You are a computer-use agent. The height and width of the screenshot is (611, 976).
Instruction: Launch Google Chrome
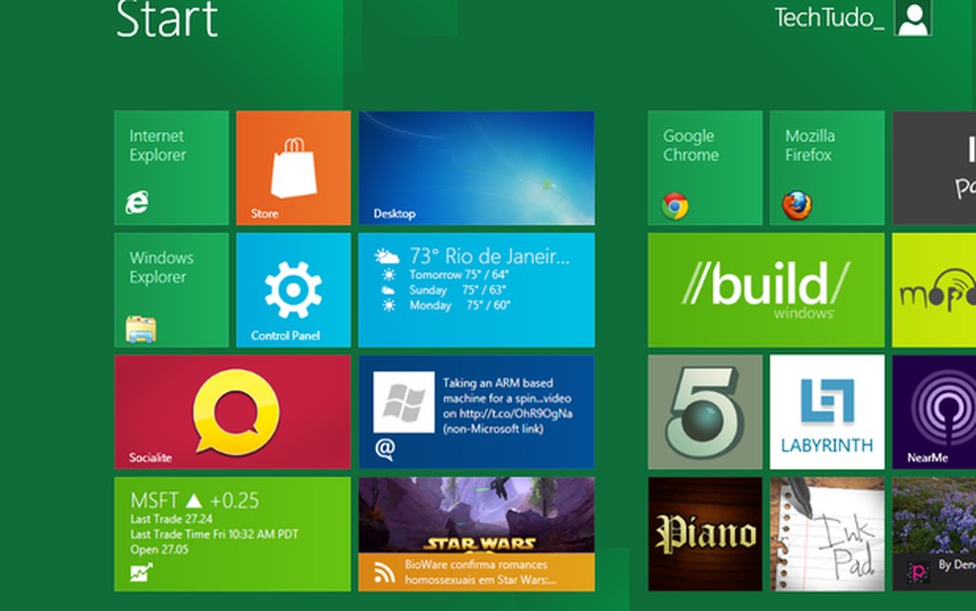(x=703, y=167)
